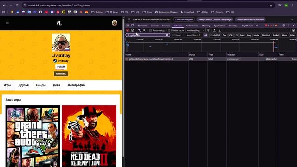This screenshot has height=167, width=297.
Task: Open the network search magnifier
Action: pyautogui.click(x=144, y=30)
